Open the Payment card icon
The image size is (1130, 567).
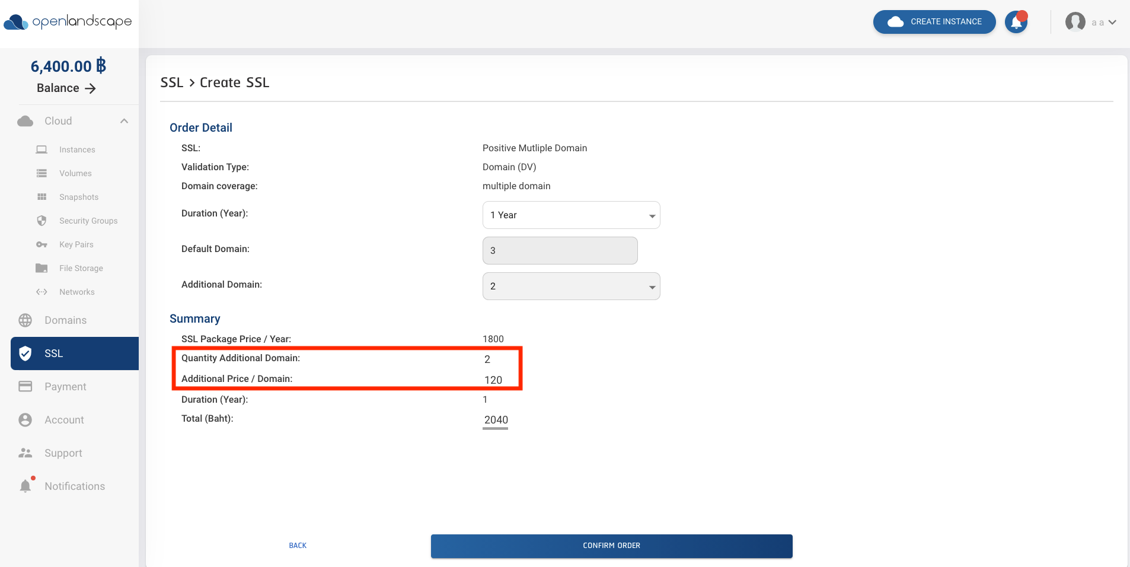point(25,386)
